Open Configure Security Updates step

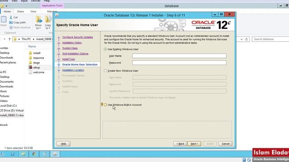click(x=77, y=37)
